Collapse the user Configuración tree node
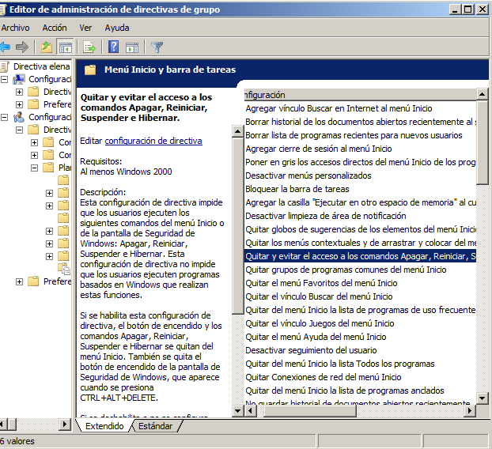The width and height of the screenshot is (492, 449). [x=6, y=117]
